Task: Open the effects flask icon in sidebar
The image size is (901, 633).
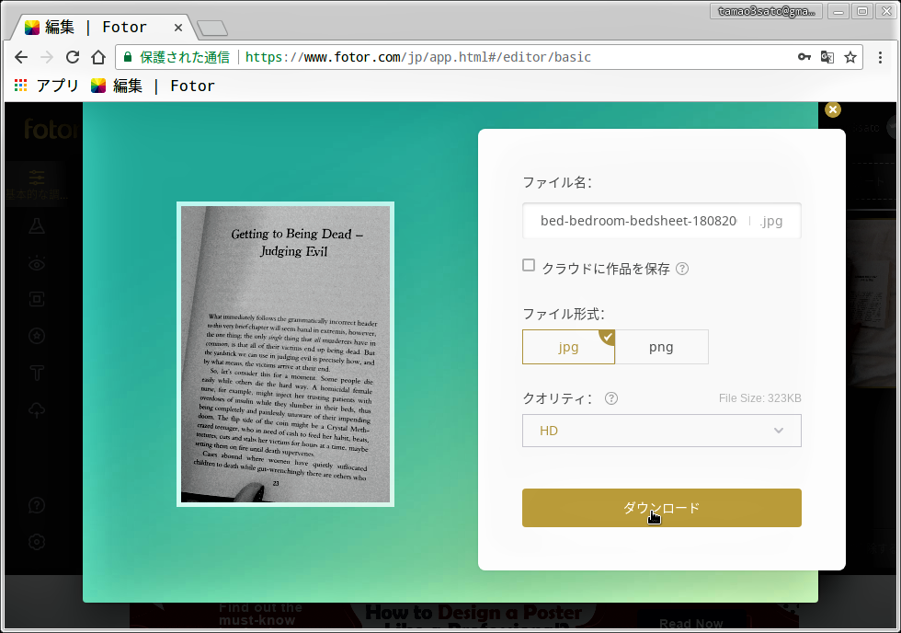Action: [37, 225]
